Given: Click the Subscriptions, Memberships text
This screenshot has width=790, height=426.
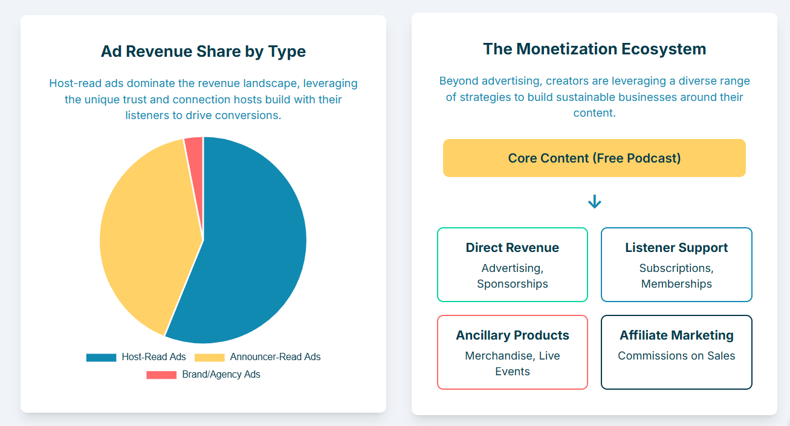Looking at the screenshot, I should click(676, 276).
